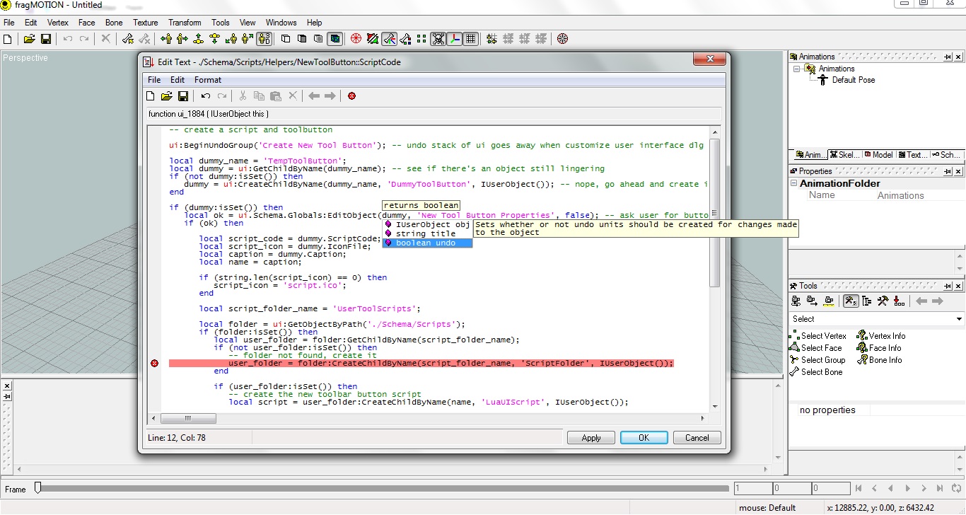The width and height of the screenshot is (966, 515).
Task: Click the red stop icon in the Edit Text toolbar
Action: (351, 96)
